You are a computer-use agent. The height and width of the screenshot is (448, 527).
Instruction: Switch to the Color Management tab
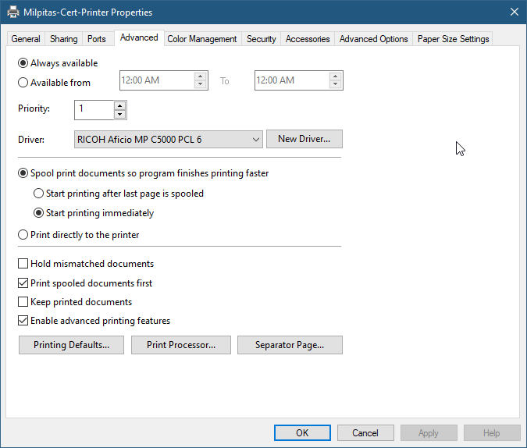(x=201, y=39)
